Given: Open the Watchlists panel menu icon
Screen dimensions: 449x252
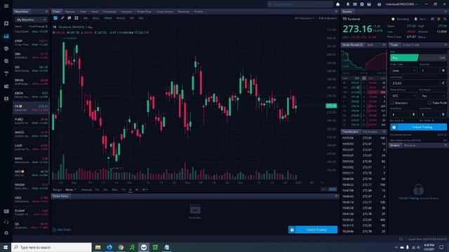Looking at the screenshot, I should click(46, 11).
